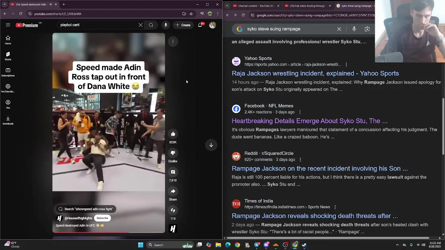Run YouTube search with the magnifier button

pos(151,25)
